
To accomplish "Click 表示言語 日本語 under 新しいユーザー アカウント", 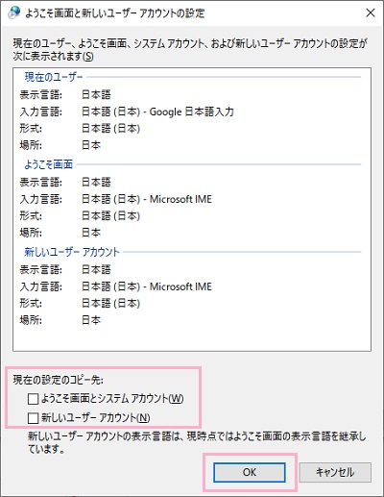I will click(x=96, y=270).
